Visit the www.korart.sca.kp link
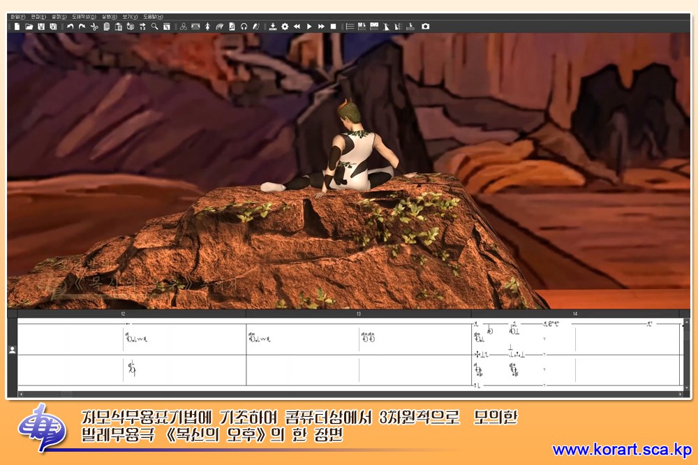Viewport: 698px width, 465px height. click(x=621, y=450)
